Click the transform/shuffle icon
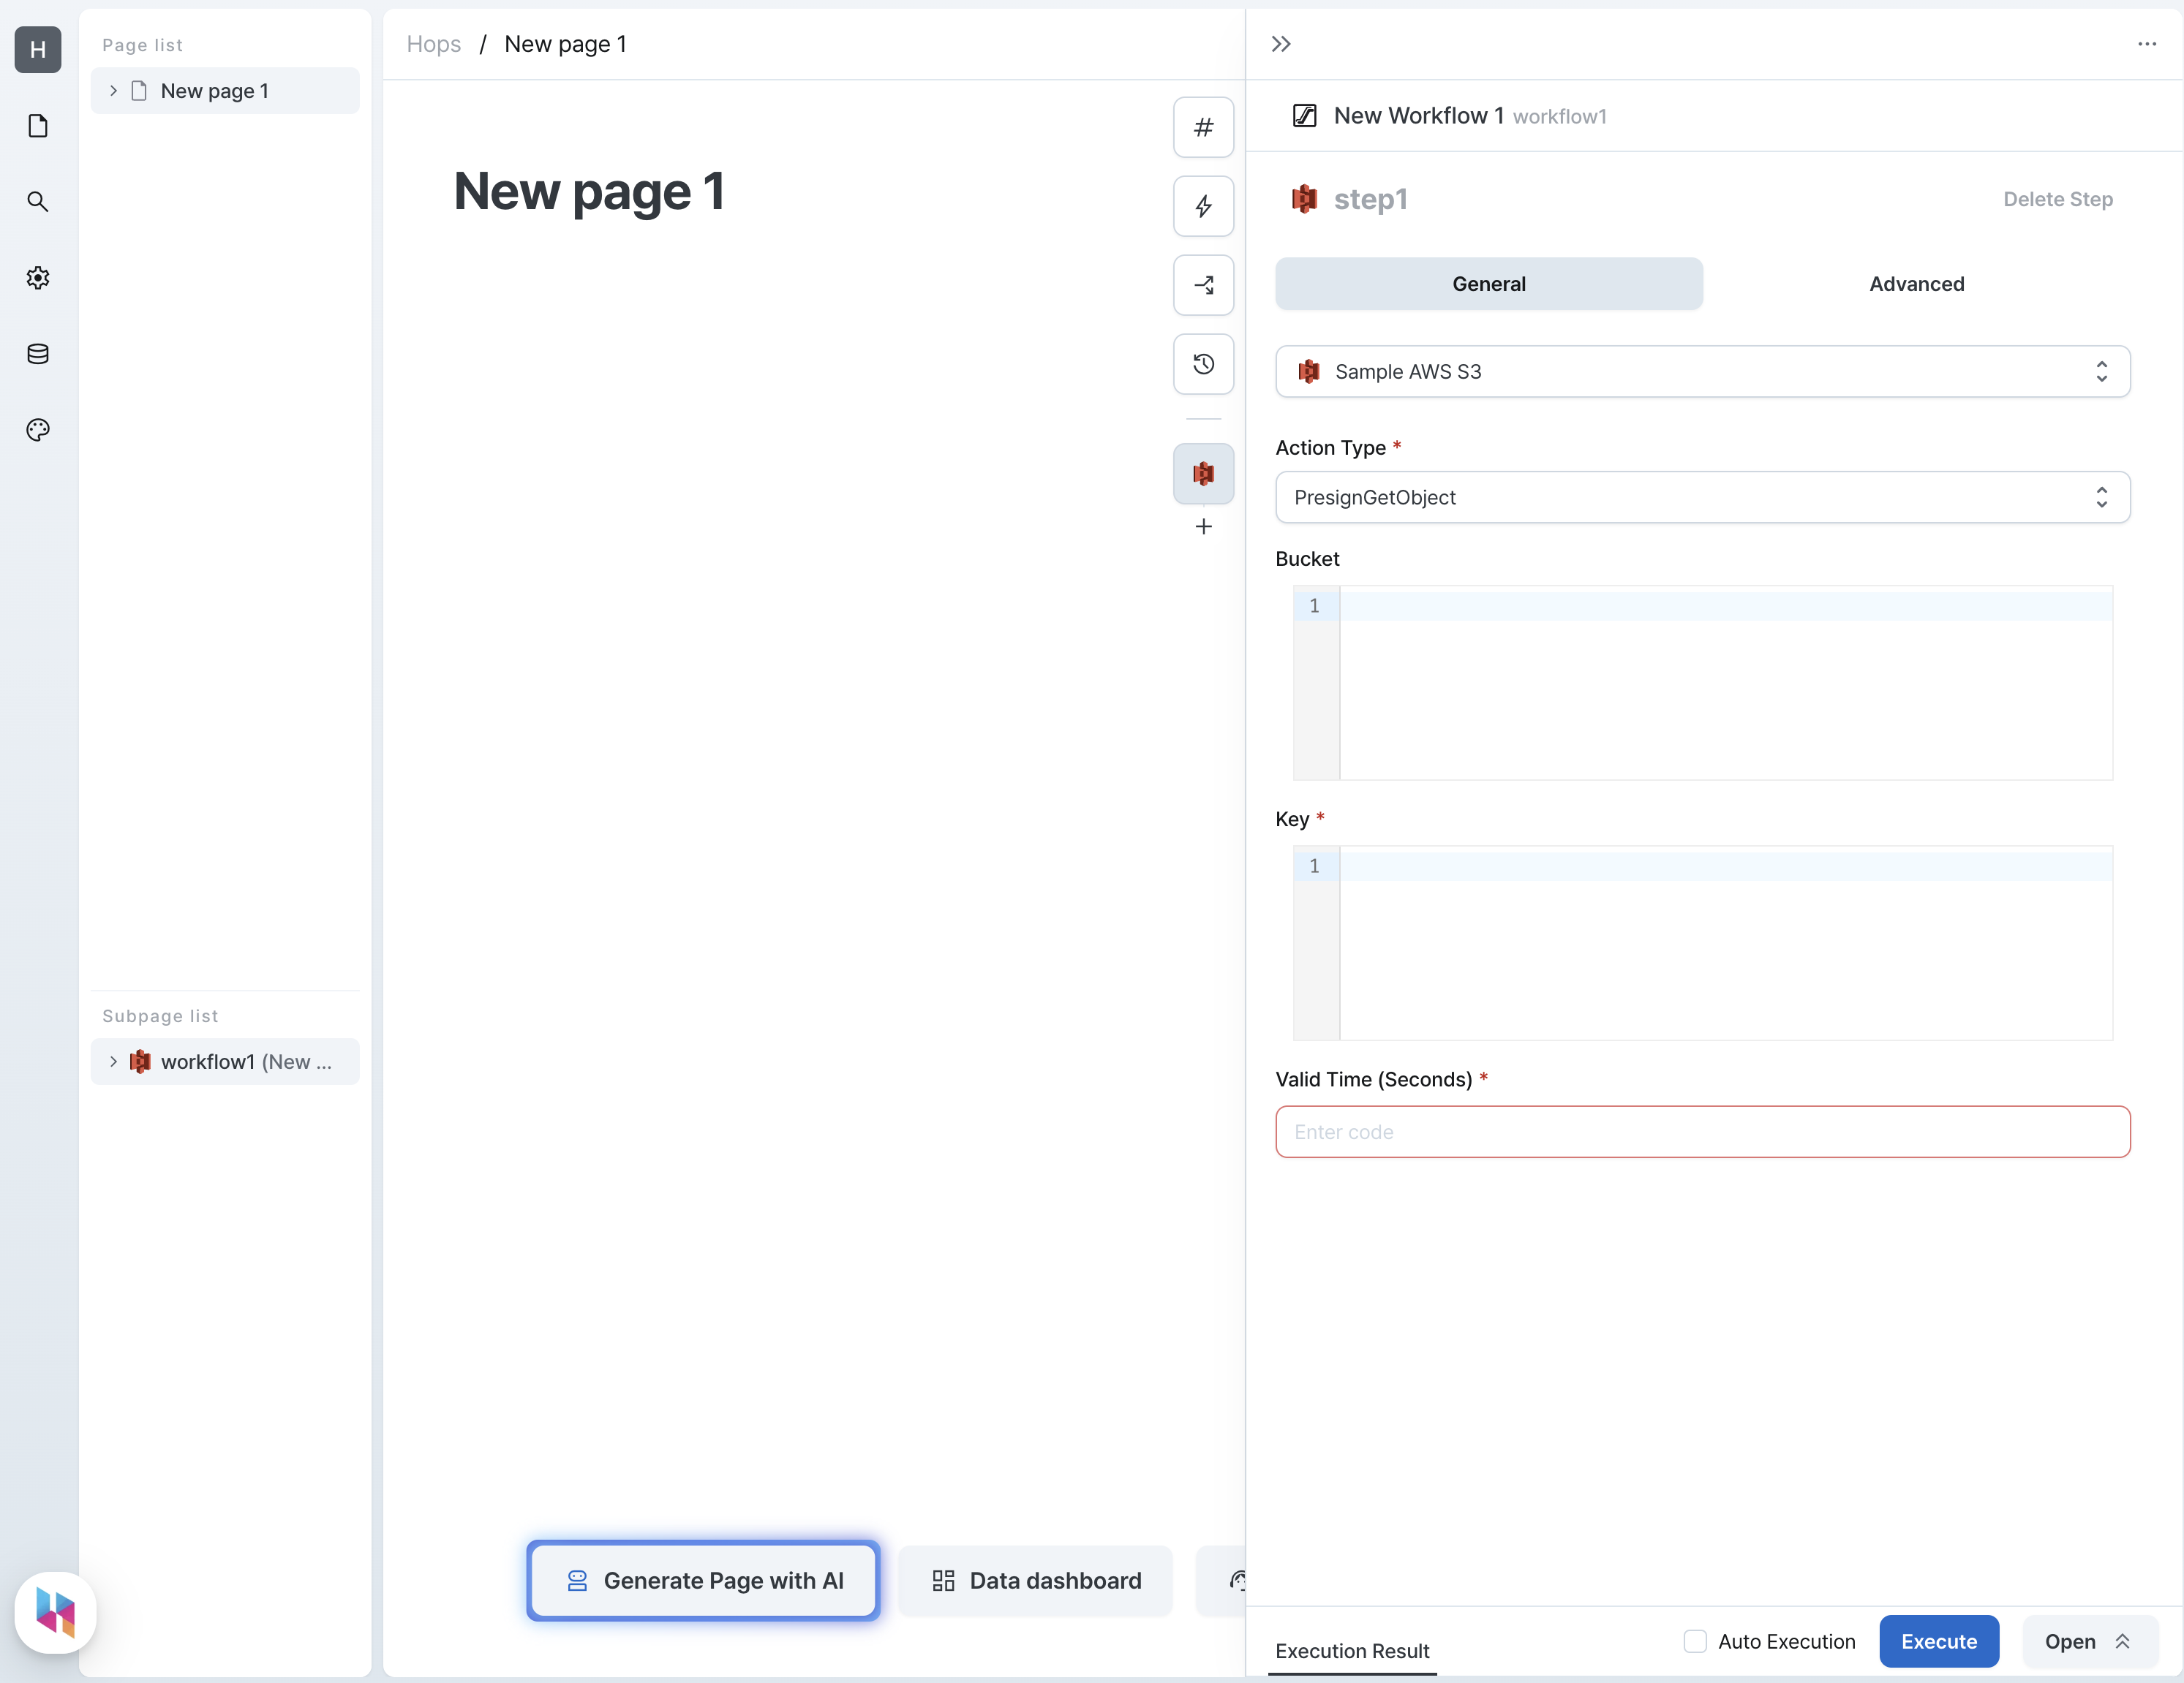The width and height of the screenshot is (2184, 1683). pos(1205,284)
